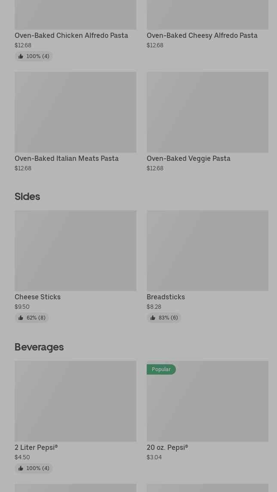Click the Oven-Baked Veggie Pasta name
The height and width of the screenshot is (492, 277).
pyautogui.click(x=188, y=159)
